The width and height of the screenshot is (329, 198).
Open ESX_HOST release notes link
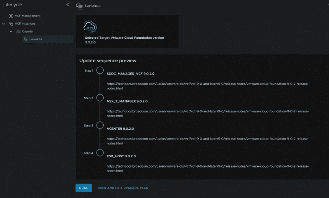(208, 169)
